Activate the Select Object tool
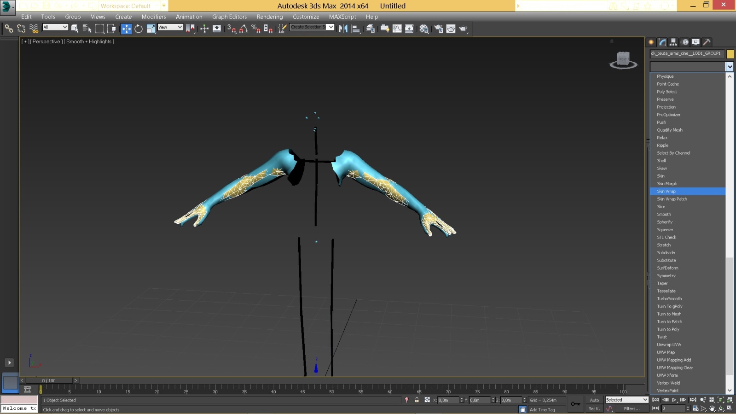 75,29
